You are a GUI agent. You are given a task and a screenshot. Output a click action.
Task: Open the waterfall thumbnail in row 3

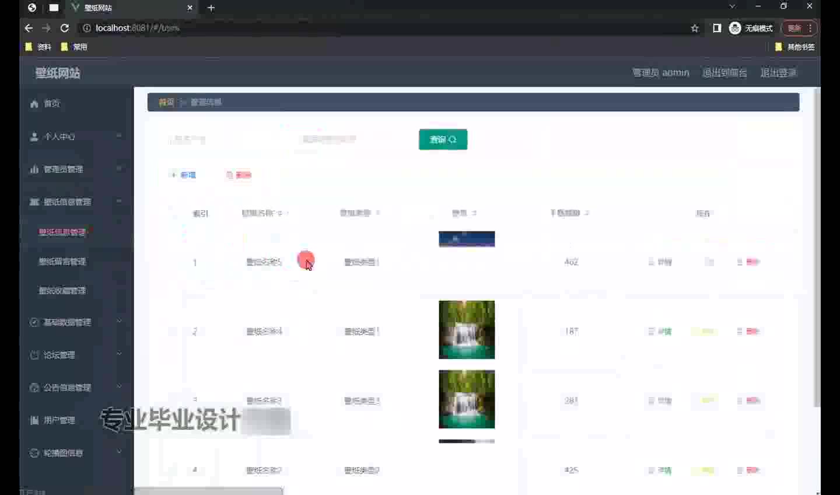point(467,399)
